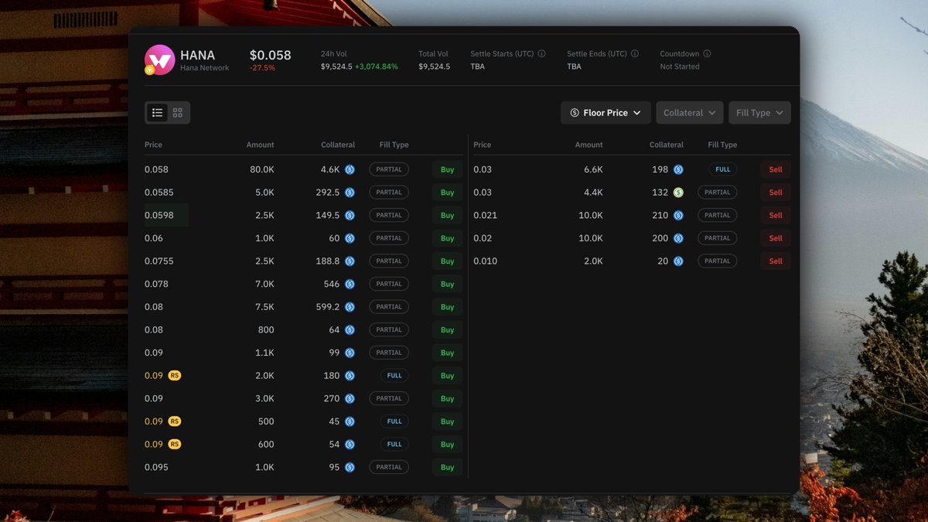Viewport: 928px width, 522px height.
Task: Sell into the 0.02 order
Action: (x=776, y=238)
